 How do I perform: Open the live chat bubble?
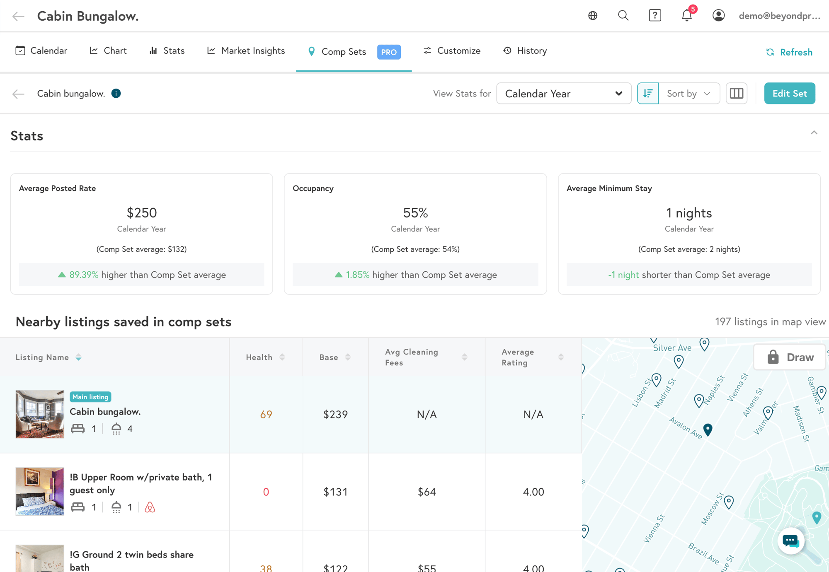[x=790, y=541]
